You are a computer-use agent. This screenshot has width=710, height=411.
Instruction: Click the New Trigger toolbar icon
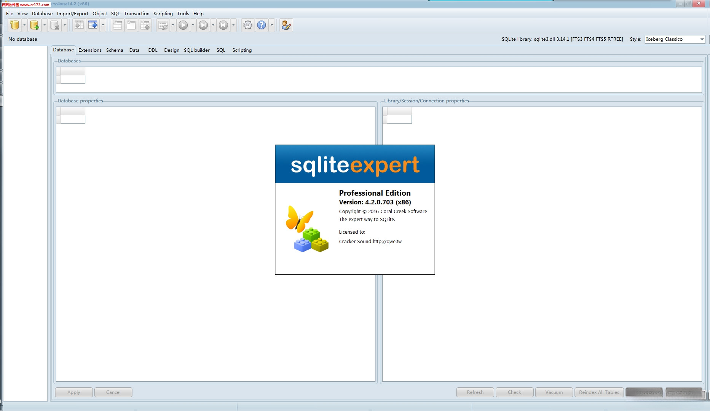pos(145,25)
